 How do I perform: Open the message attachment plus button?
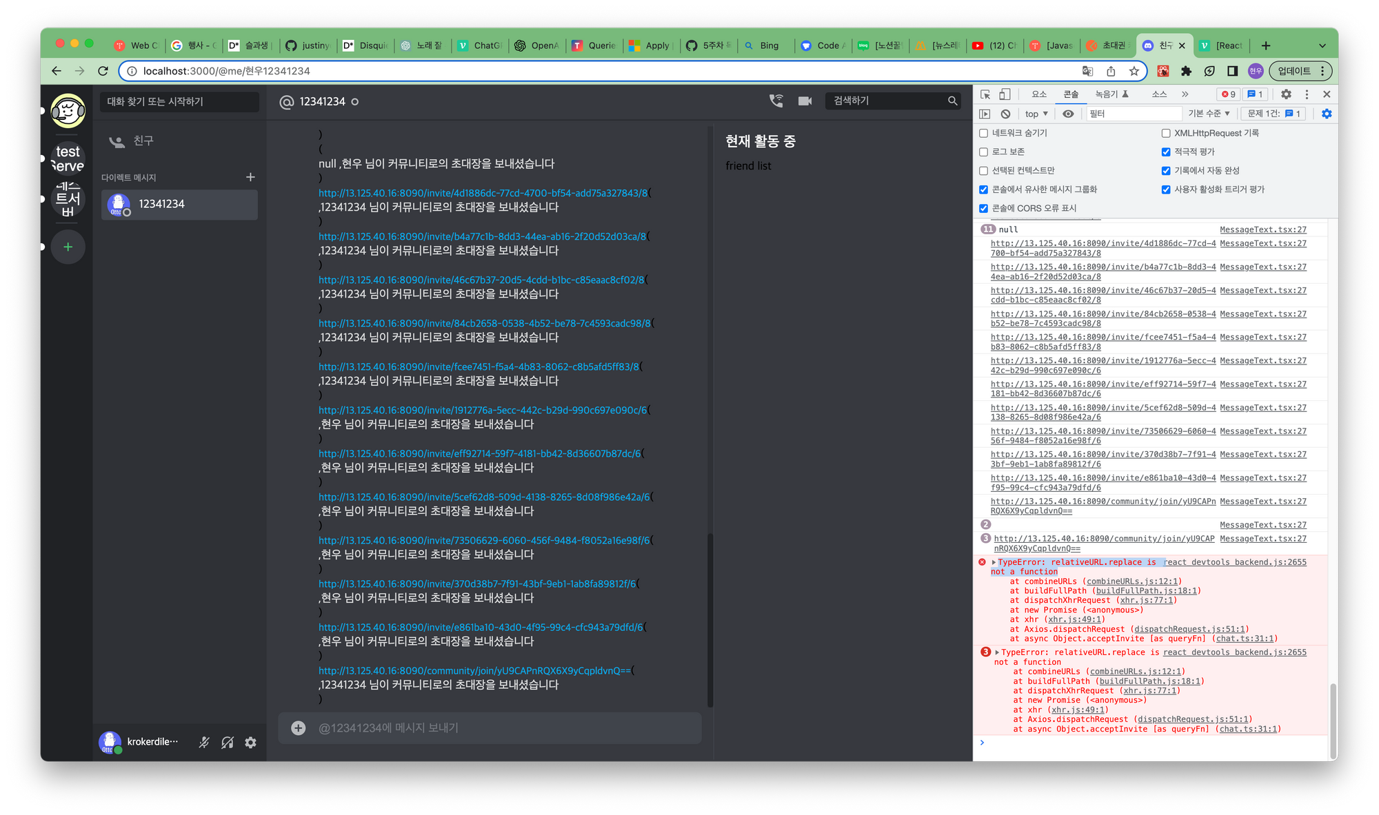298,728
